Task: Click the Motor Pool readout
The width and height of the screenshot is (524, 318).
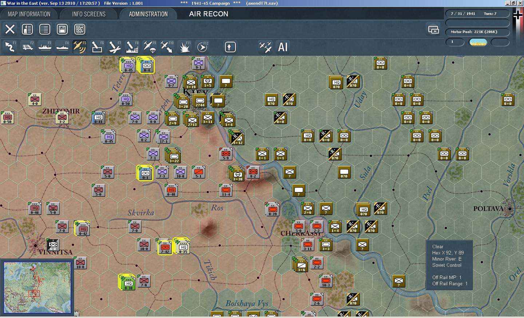Action: click(x=477, y=32)
